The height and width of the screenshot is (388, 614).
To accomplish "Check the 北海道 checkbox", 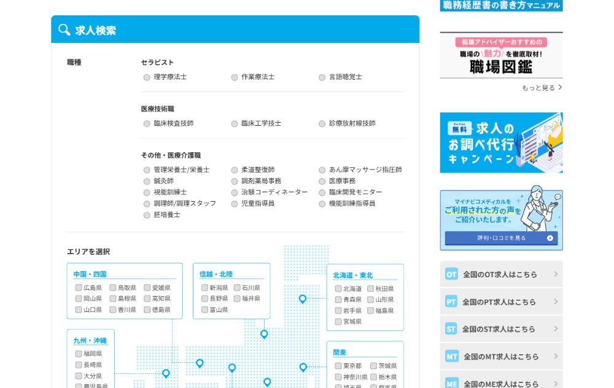I will (338, 289).
